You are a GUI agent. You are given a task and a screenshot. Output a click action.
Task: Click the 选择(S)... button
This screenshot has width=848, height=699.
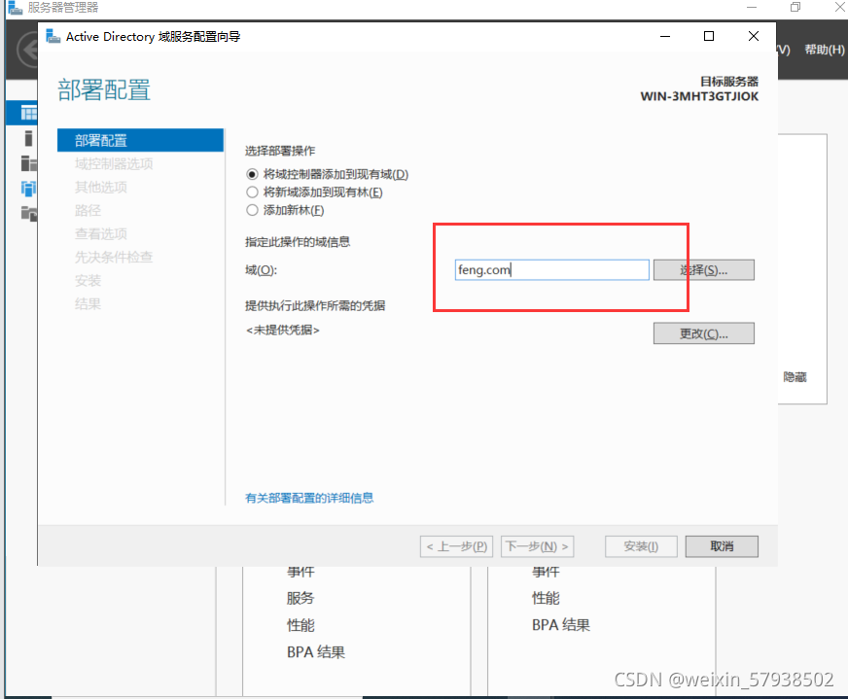pyautogui.click(x=704, y=269)
